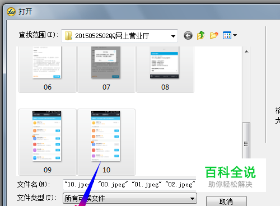
Task: Select the thumbnail named 08
Action: [x=165, y=69]
